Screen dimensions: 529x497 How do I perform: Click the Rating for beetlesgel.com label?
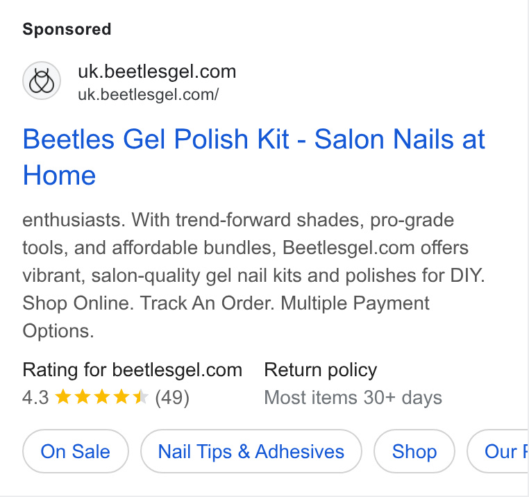(132, 370)
